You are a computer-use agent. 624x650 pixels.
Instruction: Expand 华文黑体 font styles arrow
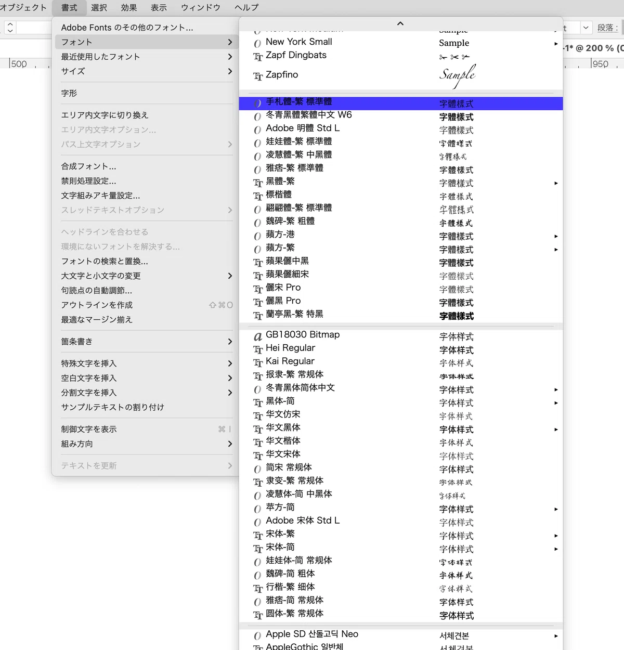556,430
